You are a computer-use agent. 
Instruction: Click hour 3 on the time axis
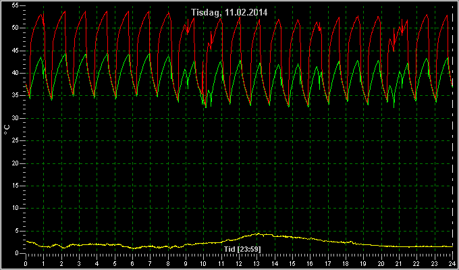[x=79, y=263]
